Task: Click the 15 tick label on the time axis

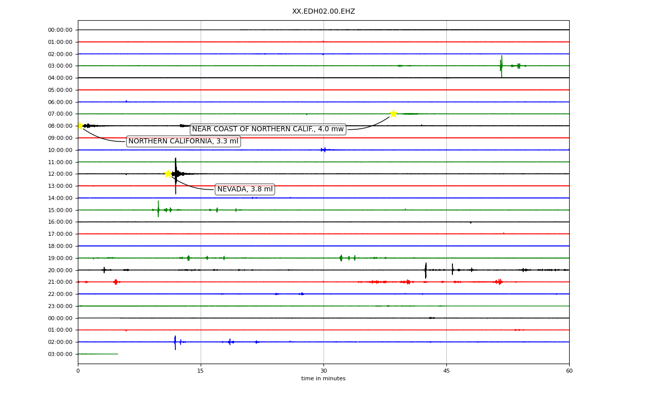Action: click(201, 371)
